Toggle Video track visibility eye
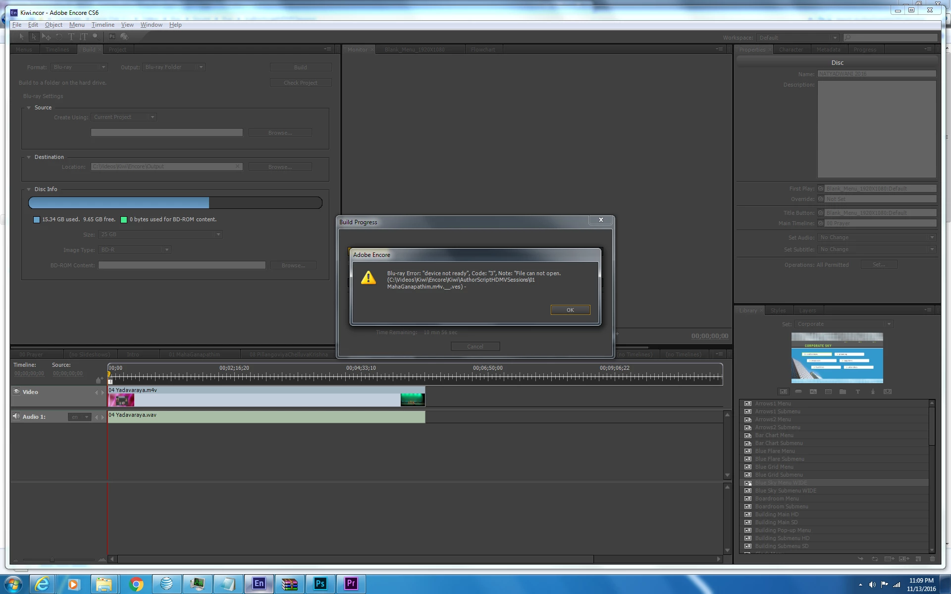The width and height of the screenshot is (951, 594). pos(16,392)
